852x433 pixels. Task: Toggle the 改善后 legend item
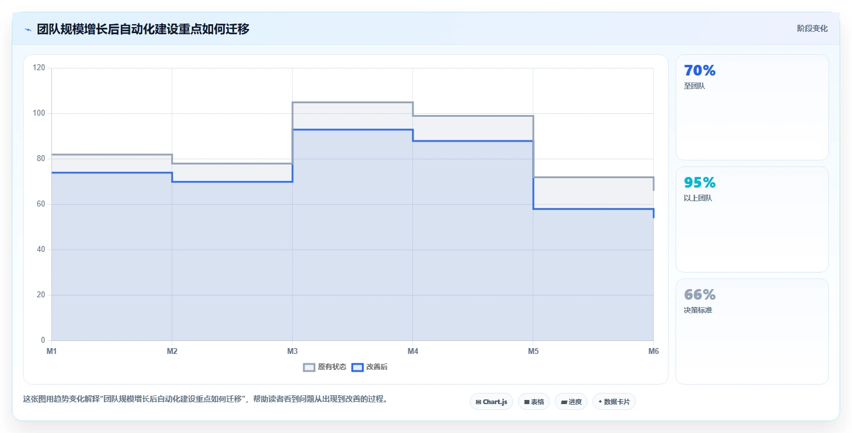pos(369,367)
